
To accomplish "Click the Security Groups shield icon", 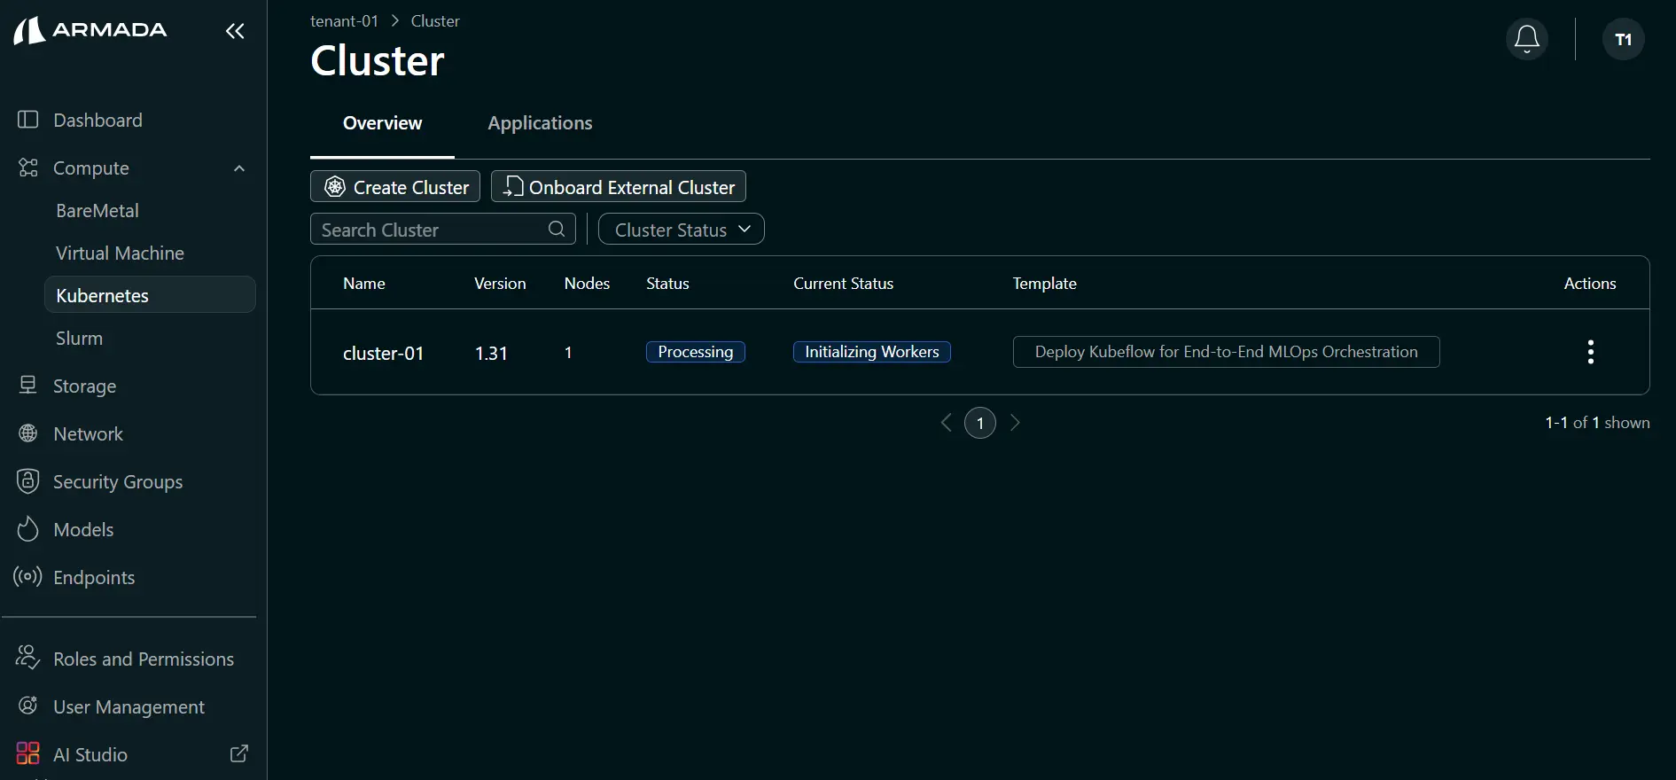I will point(28,480).
